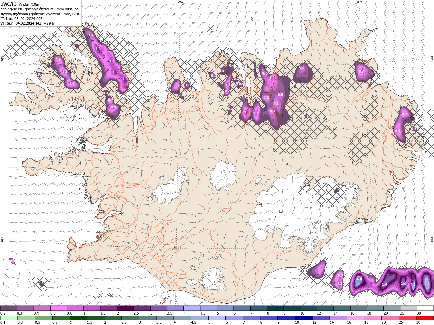This screenshot has width=434, height=325.
Task: Click the '1.8' snowfall value in the Westfjords
Action: click(115, 72)
